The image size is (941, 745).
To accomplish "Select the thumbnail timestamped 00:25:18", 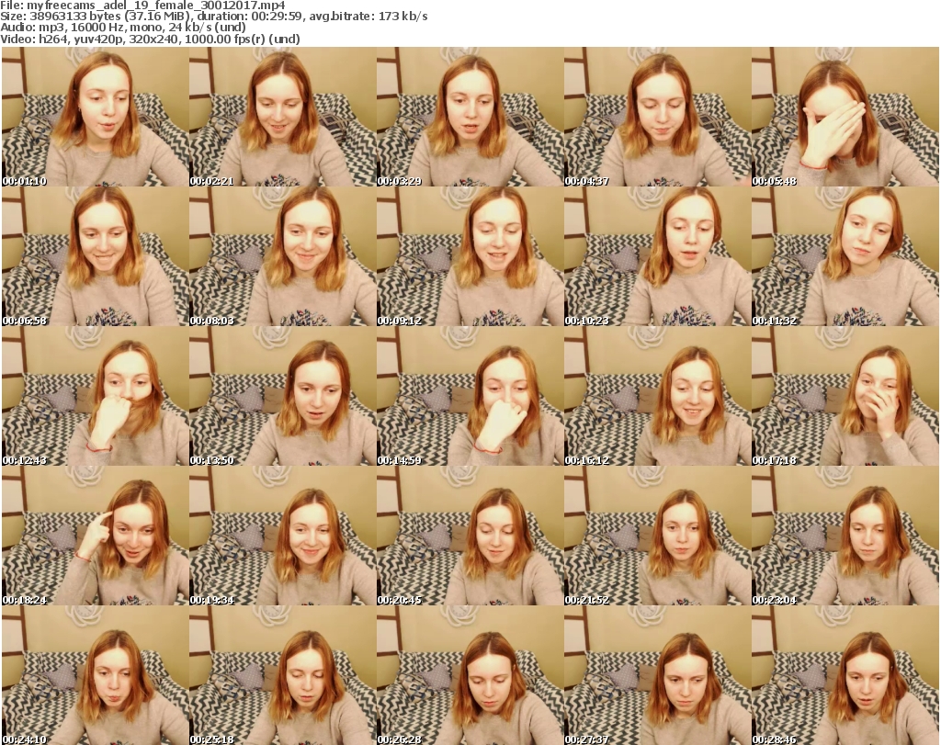I will pos(283,675).
